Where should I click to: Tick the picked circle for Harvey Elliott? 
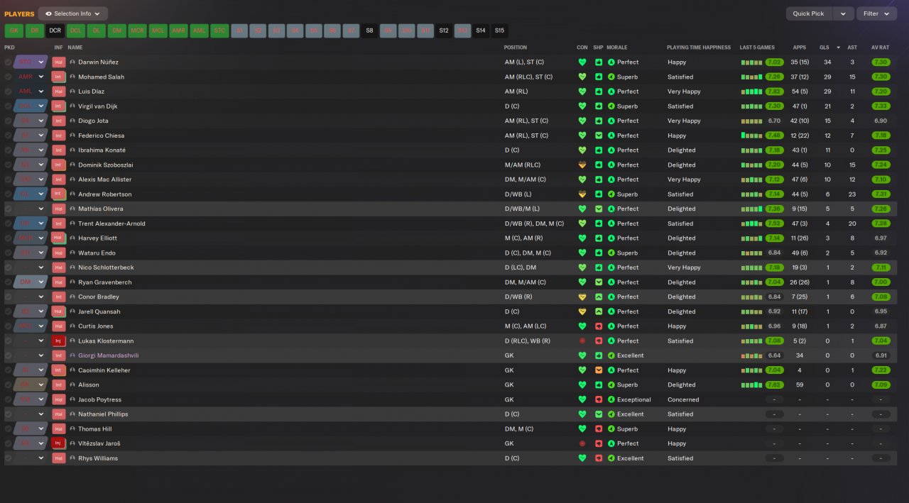9,238
